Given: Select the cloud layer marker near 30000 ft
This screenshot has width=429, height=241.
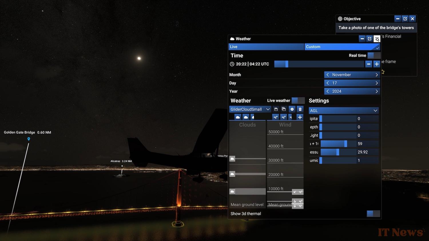Looking at the screenshot, I should point(233,159).
